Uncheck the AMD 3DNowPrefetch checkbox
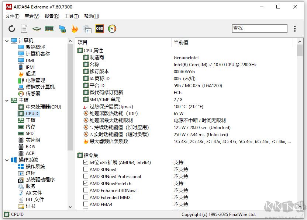The image size is (307, 220). point(86,183)
